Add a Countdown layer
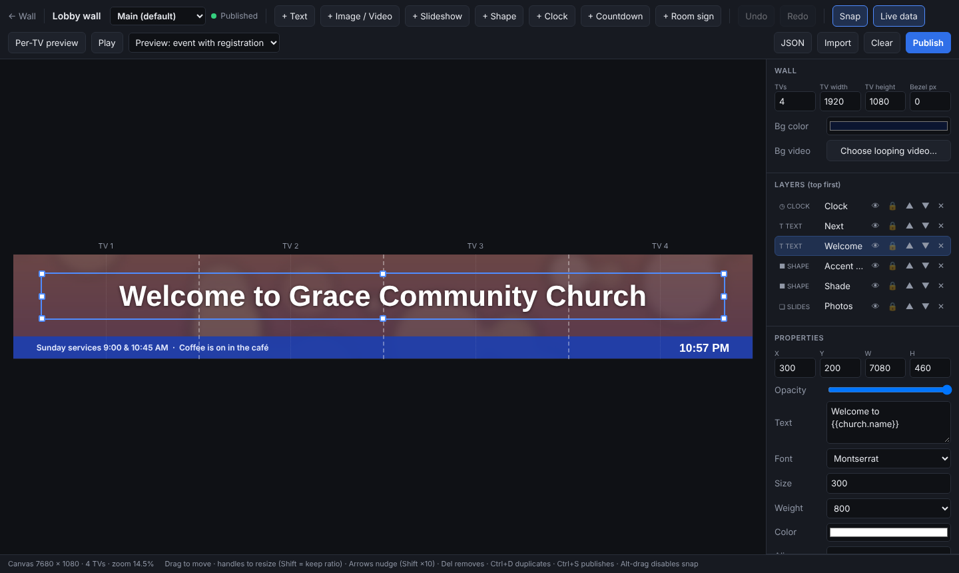Viewport: 959px width, 573px height. click(x=615, y=16)
